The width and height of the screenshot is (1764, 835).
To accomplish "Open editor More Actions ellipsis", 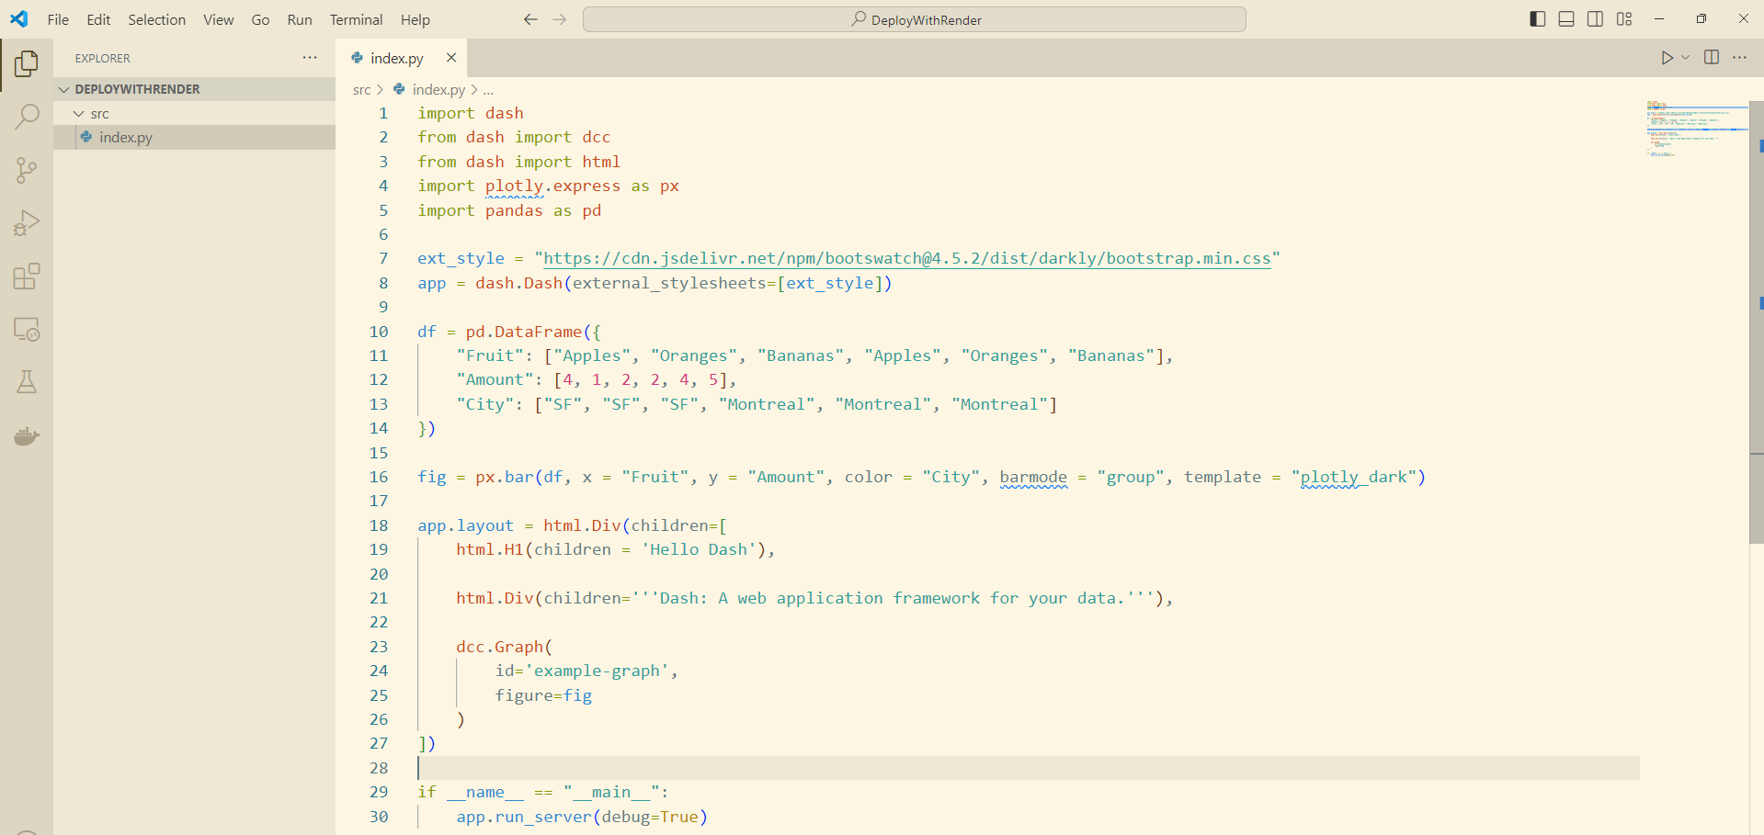I will 1740,58.
